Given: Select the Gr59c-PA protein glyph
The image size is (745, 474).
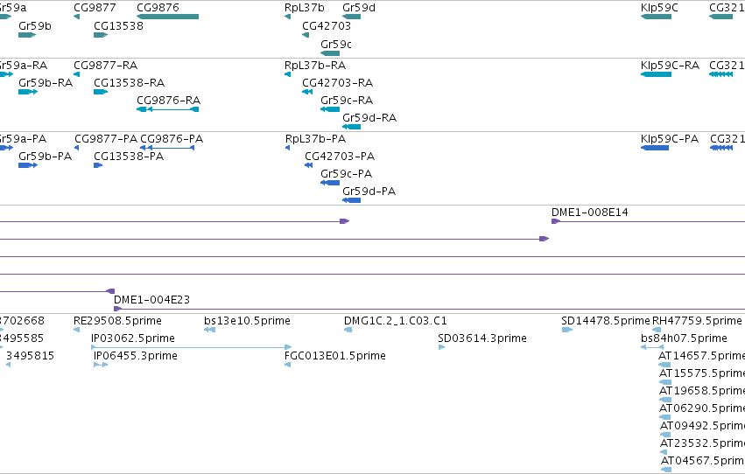Looking at the screenshot, I should coord(330,183).
